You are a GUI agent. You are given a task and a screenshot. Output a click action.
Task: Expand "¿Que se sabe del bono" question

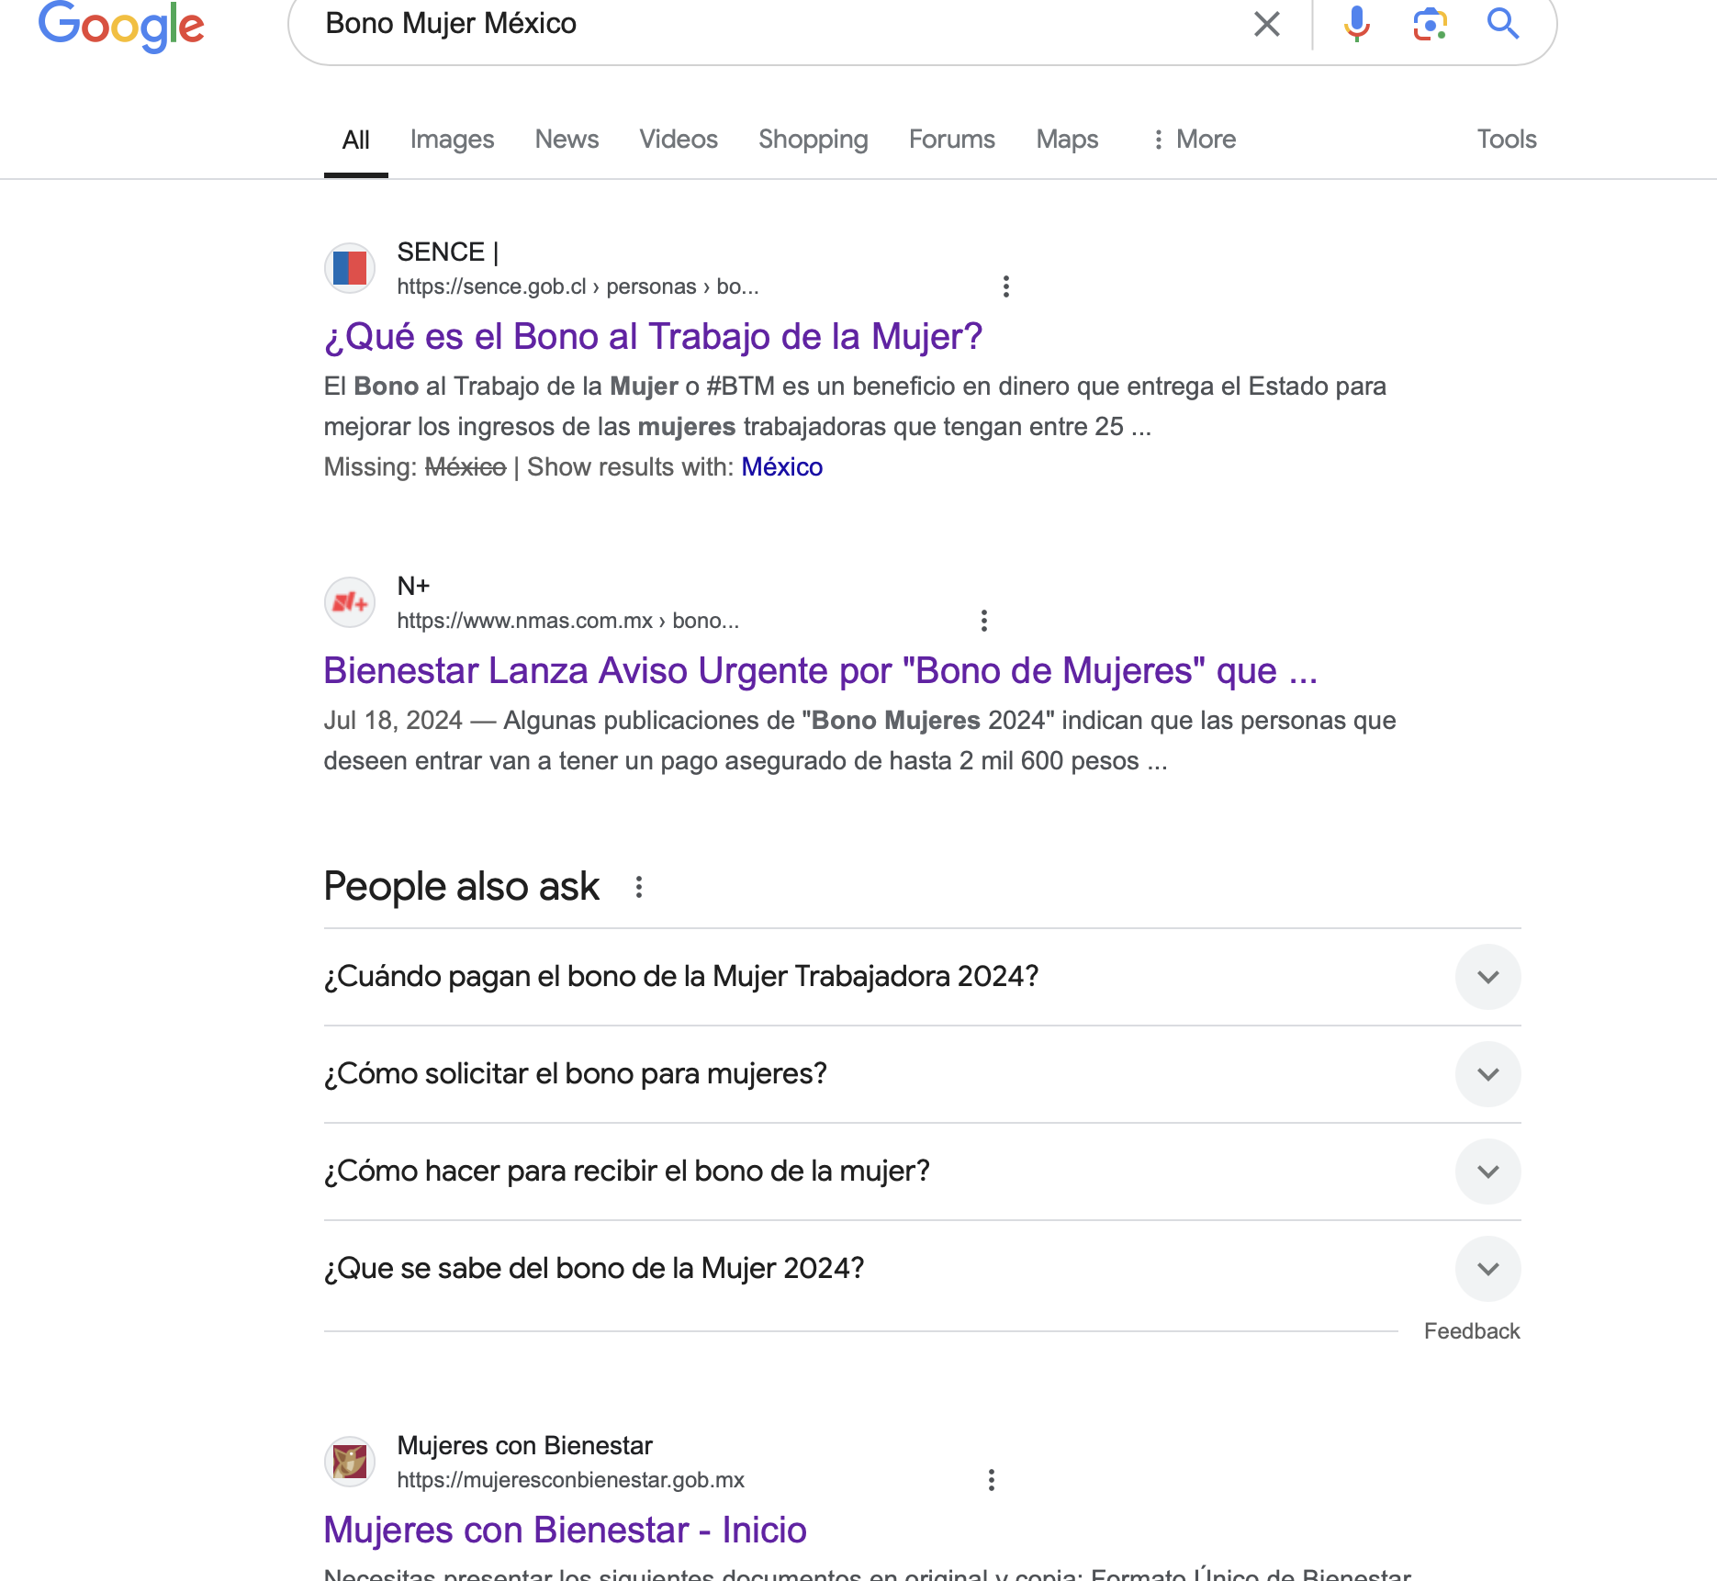pos(1487,1269)
